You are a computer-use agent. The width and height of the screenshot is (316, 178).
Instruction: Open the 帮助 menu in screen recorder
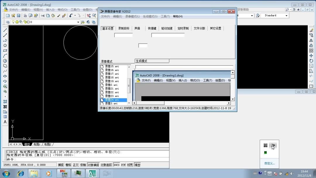(178, 16)
